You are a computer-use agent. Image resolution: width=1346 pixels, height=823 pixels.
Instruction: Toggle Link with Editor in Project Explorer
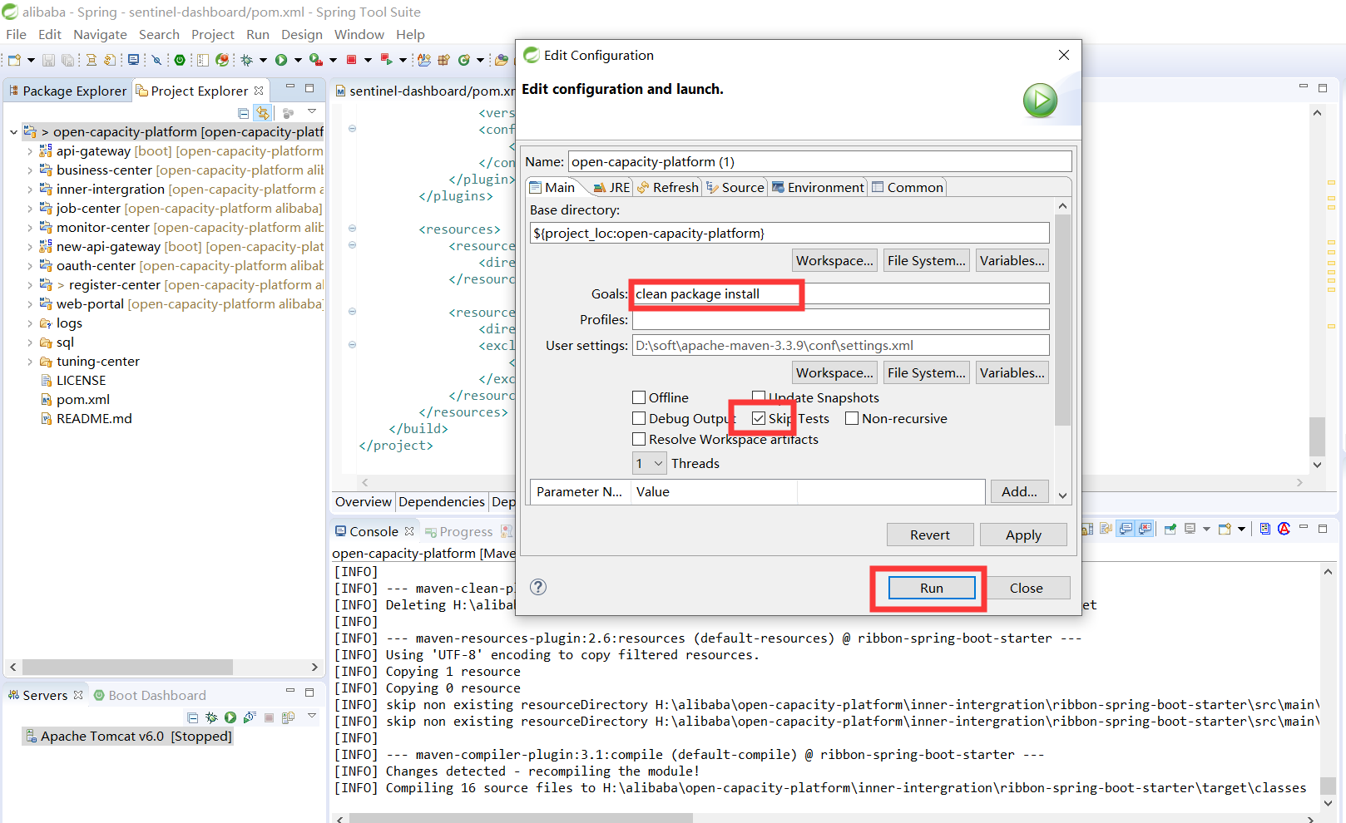click(x=263, y=113)
